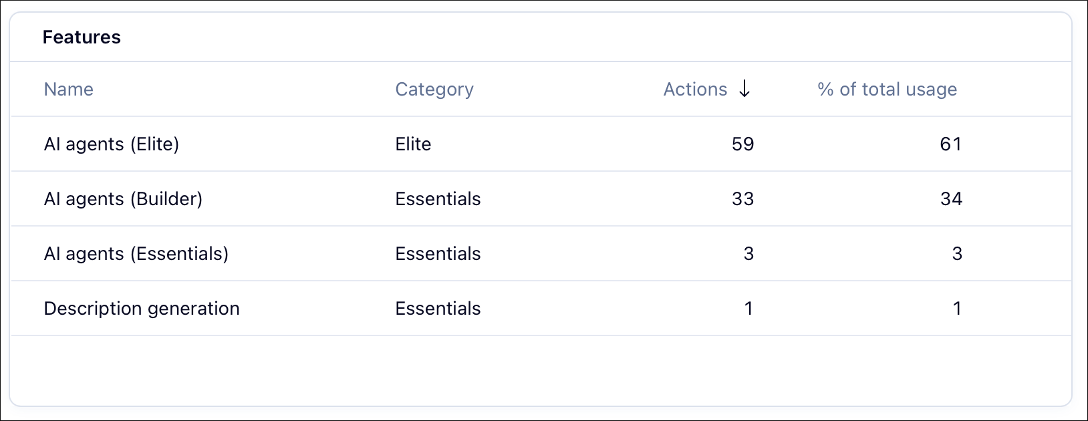Select the AI agents (Elite) row name
The image size is (1088, 421).
112,144
